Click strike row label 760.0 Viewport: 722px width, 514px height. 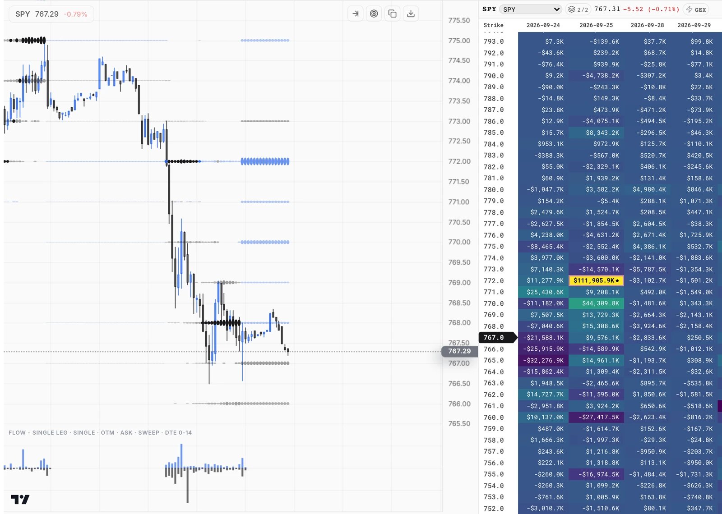[x=494, y=418]
